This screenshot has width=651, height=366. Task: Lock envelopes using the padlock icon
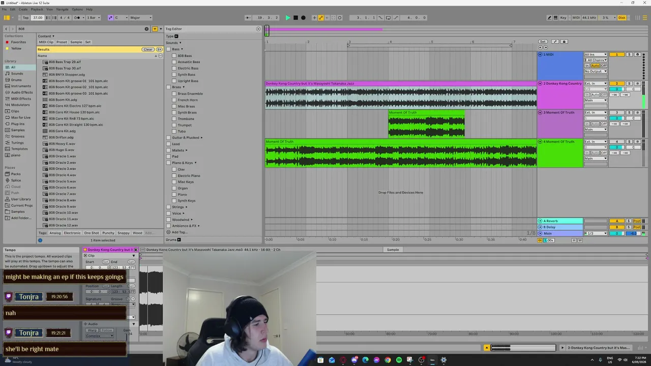tap(564, 42)
